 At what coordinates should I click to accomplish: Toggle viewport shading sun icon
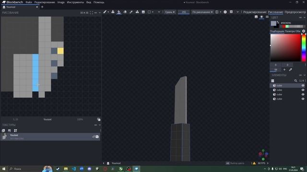pos(261,17)
